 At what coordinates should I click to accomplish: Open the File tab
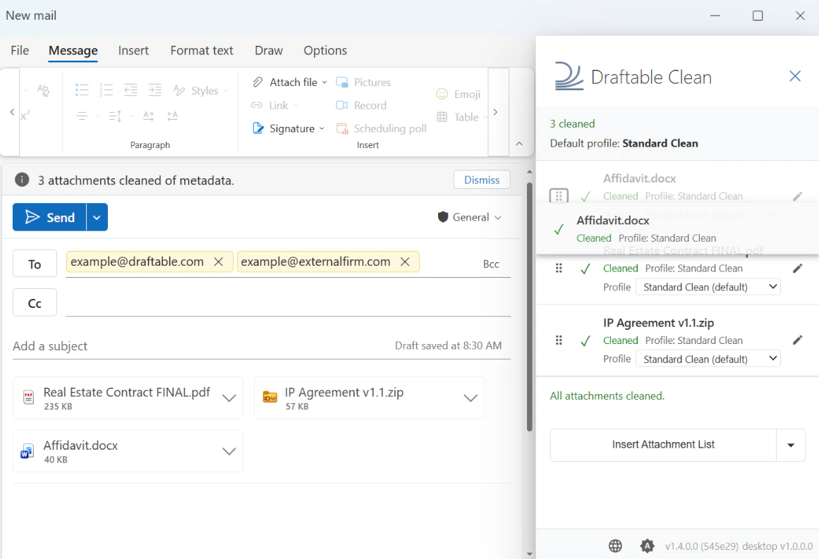(20, 50)
